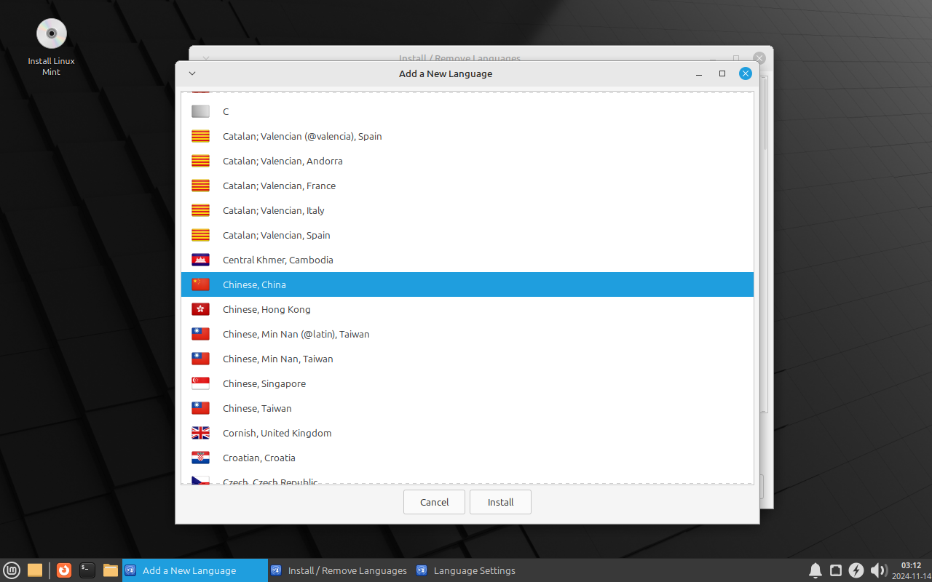Open the Terminal launcher in the panel
This screenshot has height=582, width=932.
[87, 570]
